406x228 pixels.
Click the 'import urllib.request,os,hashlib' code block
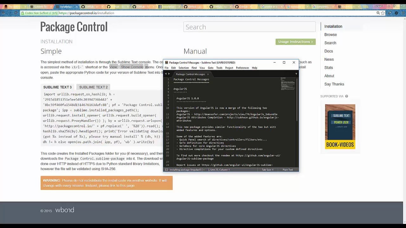102,118
